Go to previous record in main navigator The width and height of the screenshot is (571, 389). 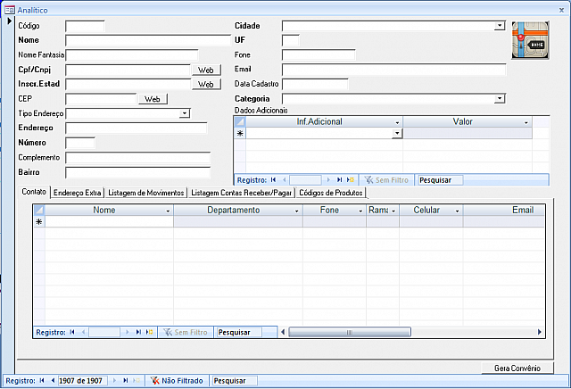[x=53, y=381]
